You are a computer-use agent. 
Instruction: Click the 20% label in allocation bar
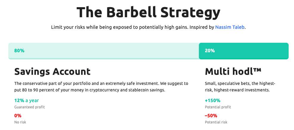[x=210, y=51]
